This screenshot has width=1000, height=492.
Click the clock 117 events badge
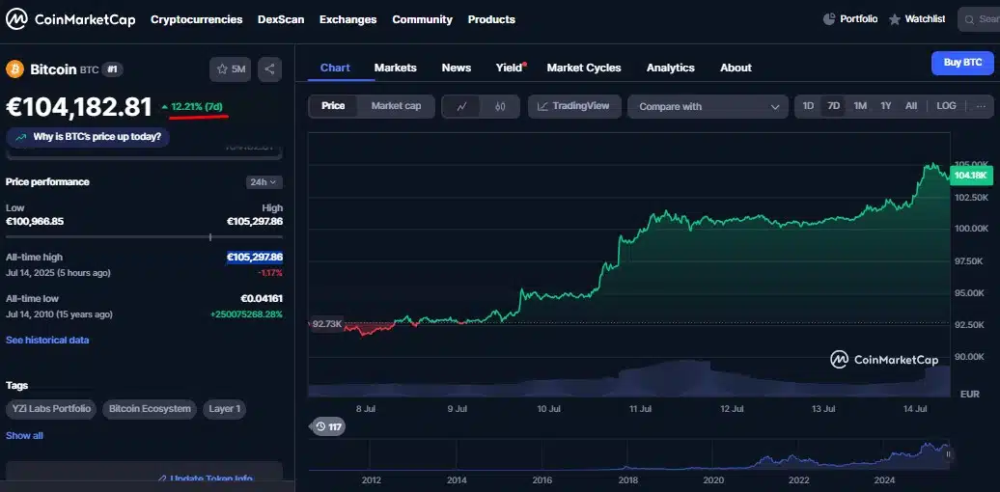[328, 427]
